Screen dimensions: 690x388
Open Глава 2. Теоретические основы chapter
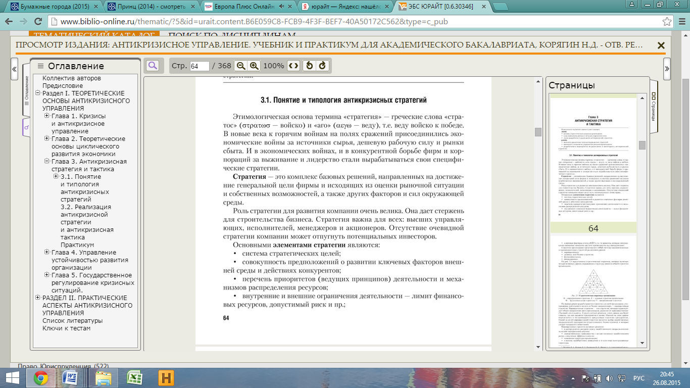88,147
